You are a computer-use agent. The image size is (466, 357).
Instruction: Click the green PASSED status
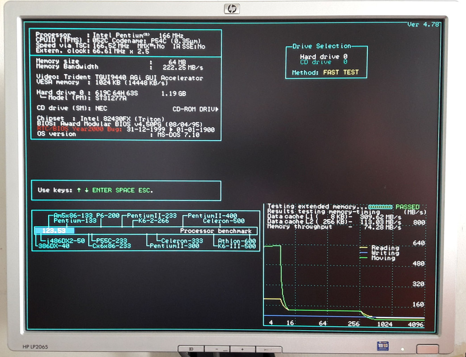[x=408, y=207]
